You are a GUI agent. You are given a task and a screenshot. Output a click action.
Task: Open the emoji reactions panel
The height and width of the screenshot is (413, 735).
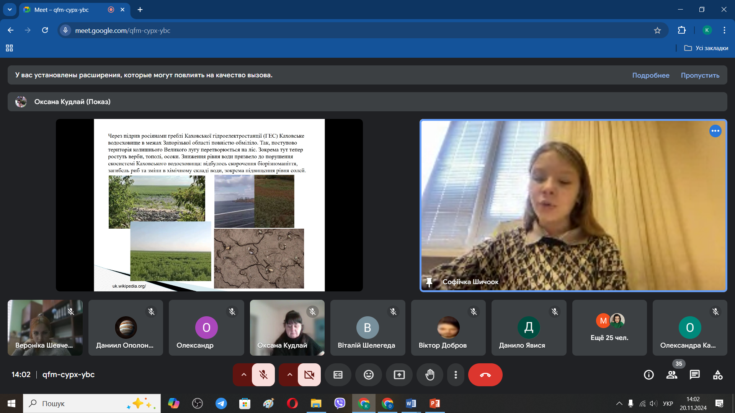pos(368,375)
